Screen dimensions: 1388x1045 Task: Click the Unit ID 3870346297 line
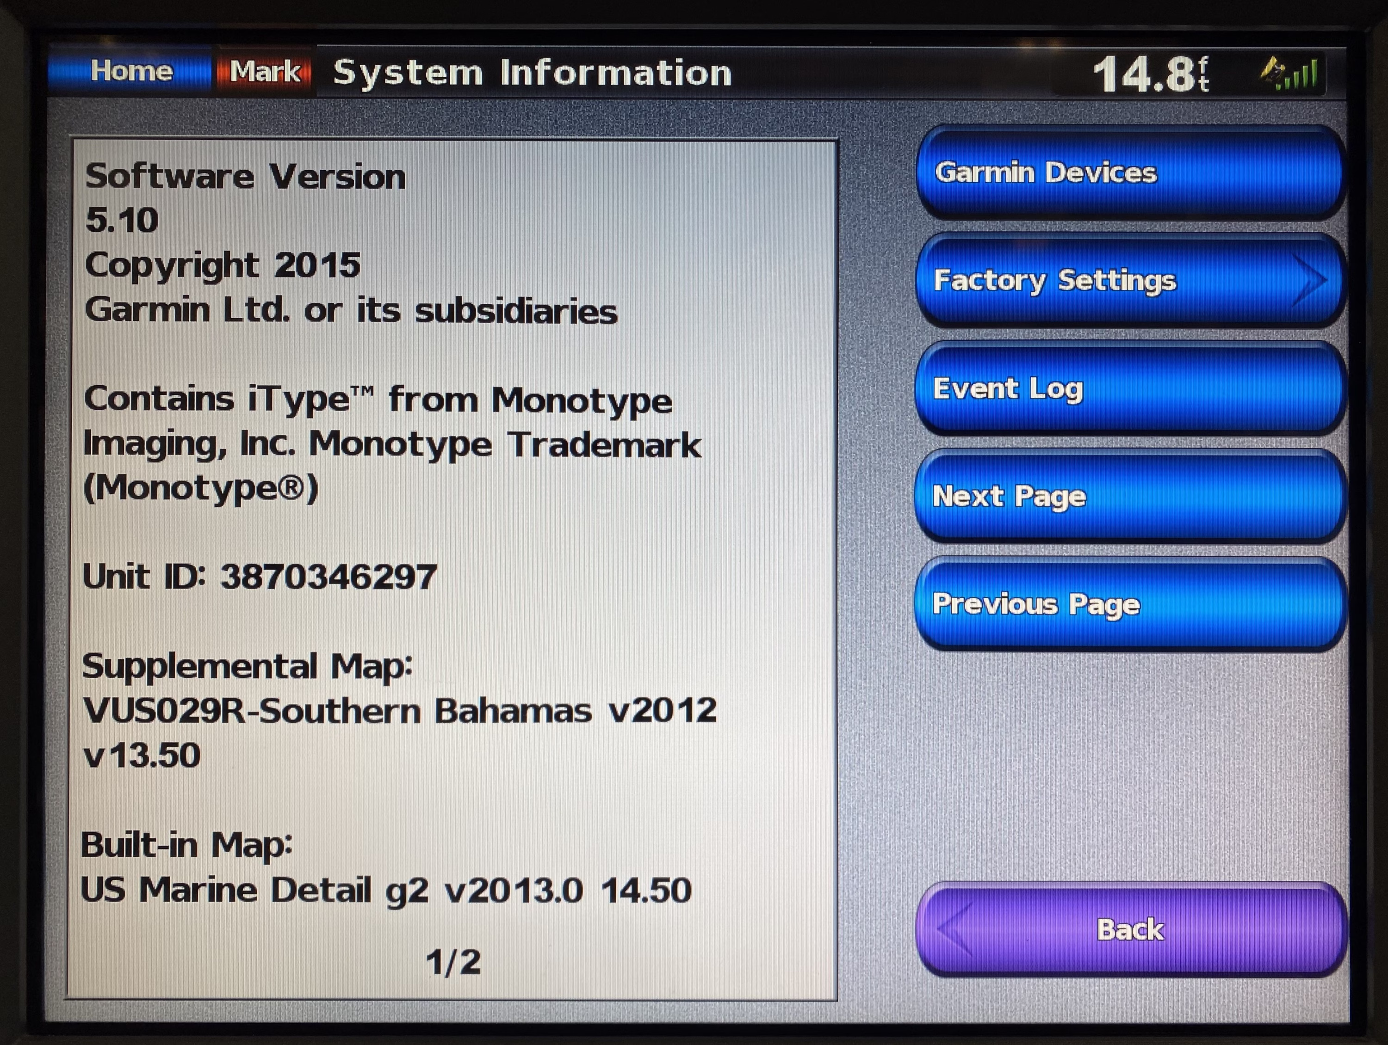pyautogui.click(x=259, y=577)
